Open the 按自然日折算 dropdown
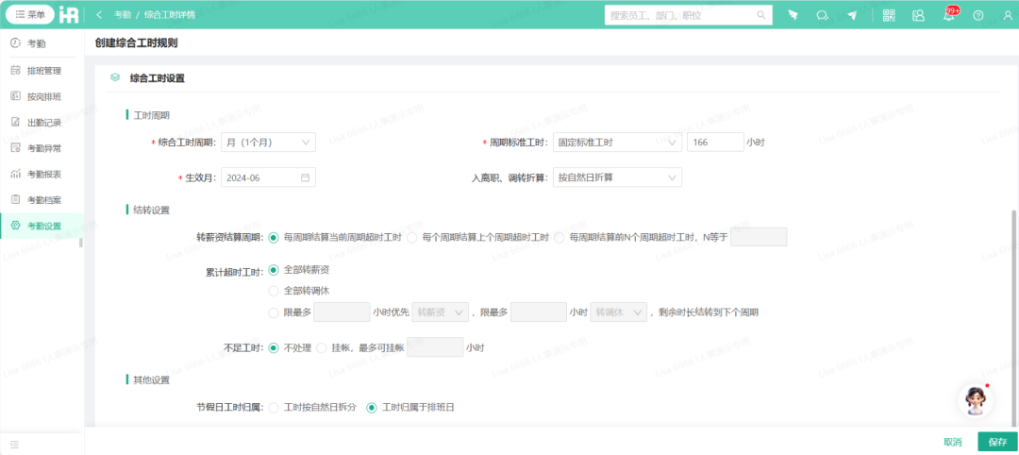This screenshot has height=455, width=1019. (617, 177)
